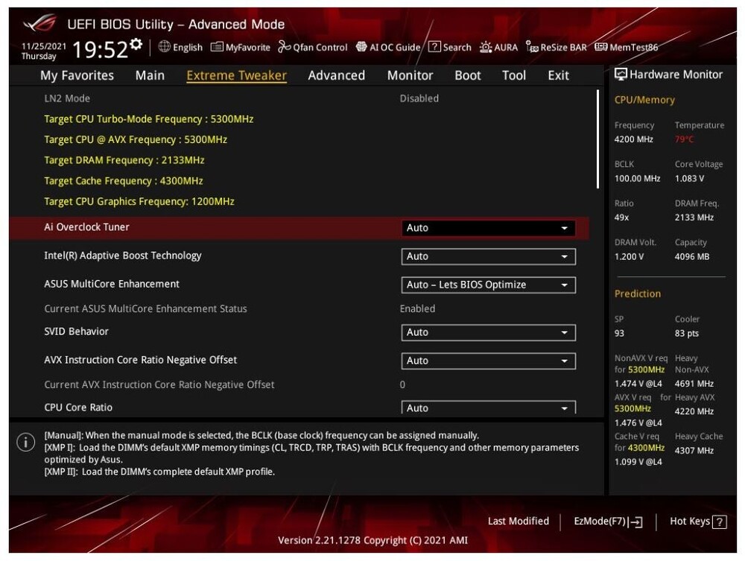Click the globe language icon
The image size is (745, 561).
pos(165,46)
